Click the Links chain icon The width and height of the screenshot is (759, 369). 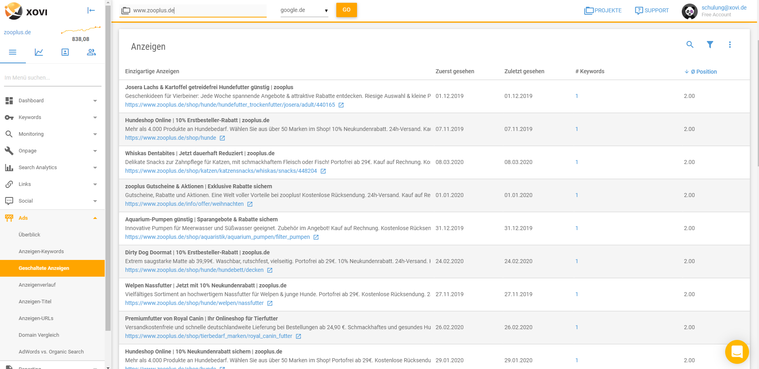[9, 184]
